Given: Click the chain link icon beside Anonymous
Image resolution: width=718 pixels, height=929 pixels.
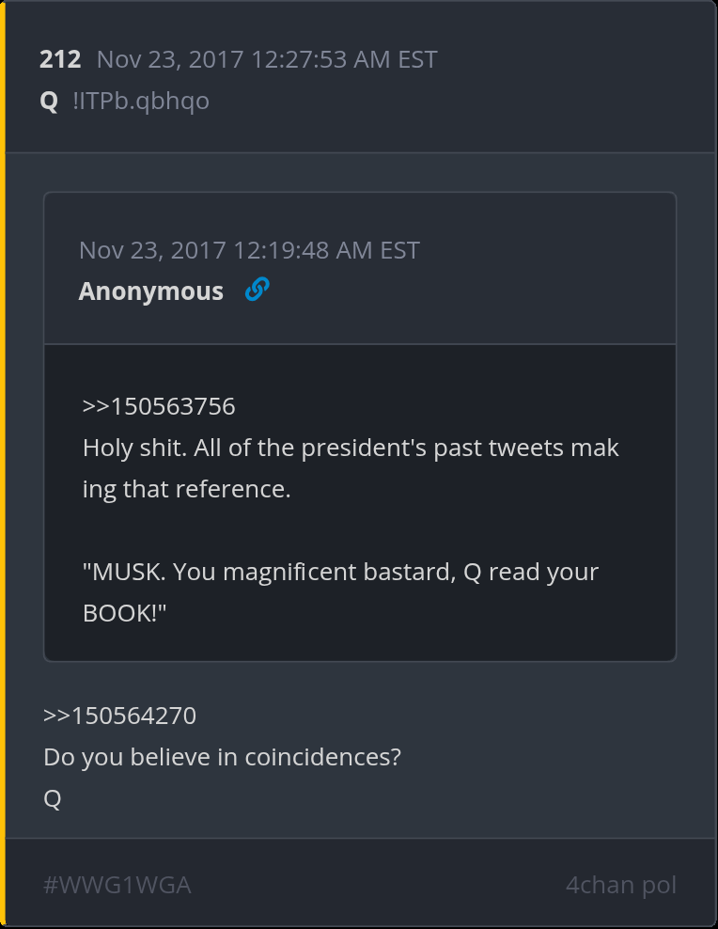Looking at the screenshot, I should tap(257, 291).
